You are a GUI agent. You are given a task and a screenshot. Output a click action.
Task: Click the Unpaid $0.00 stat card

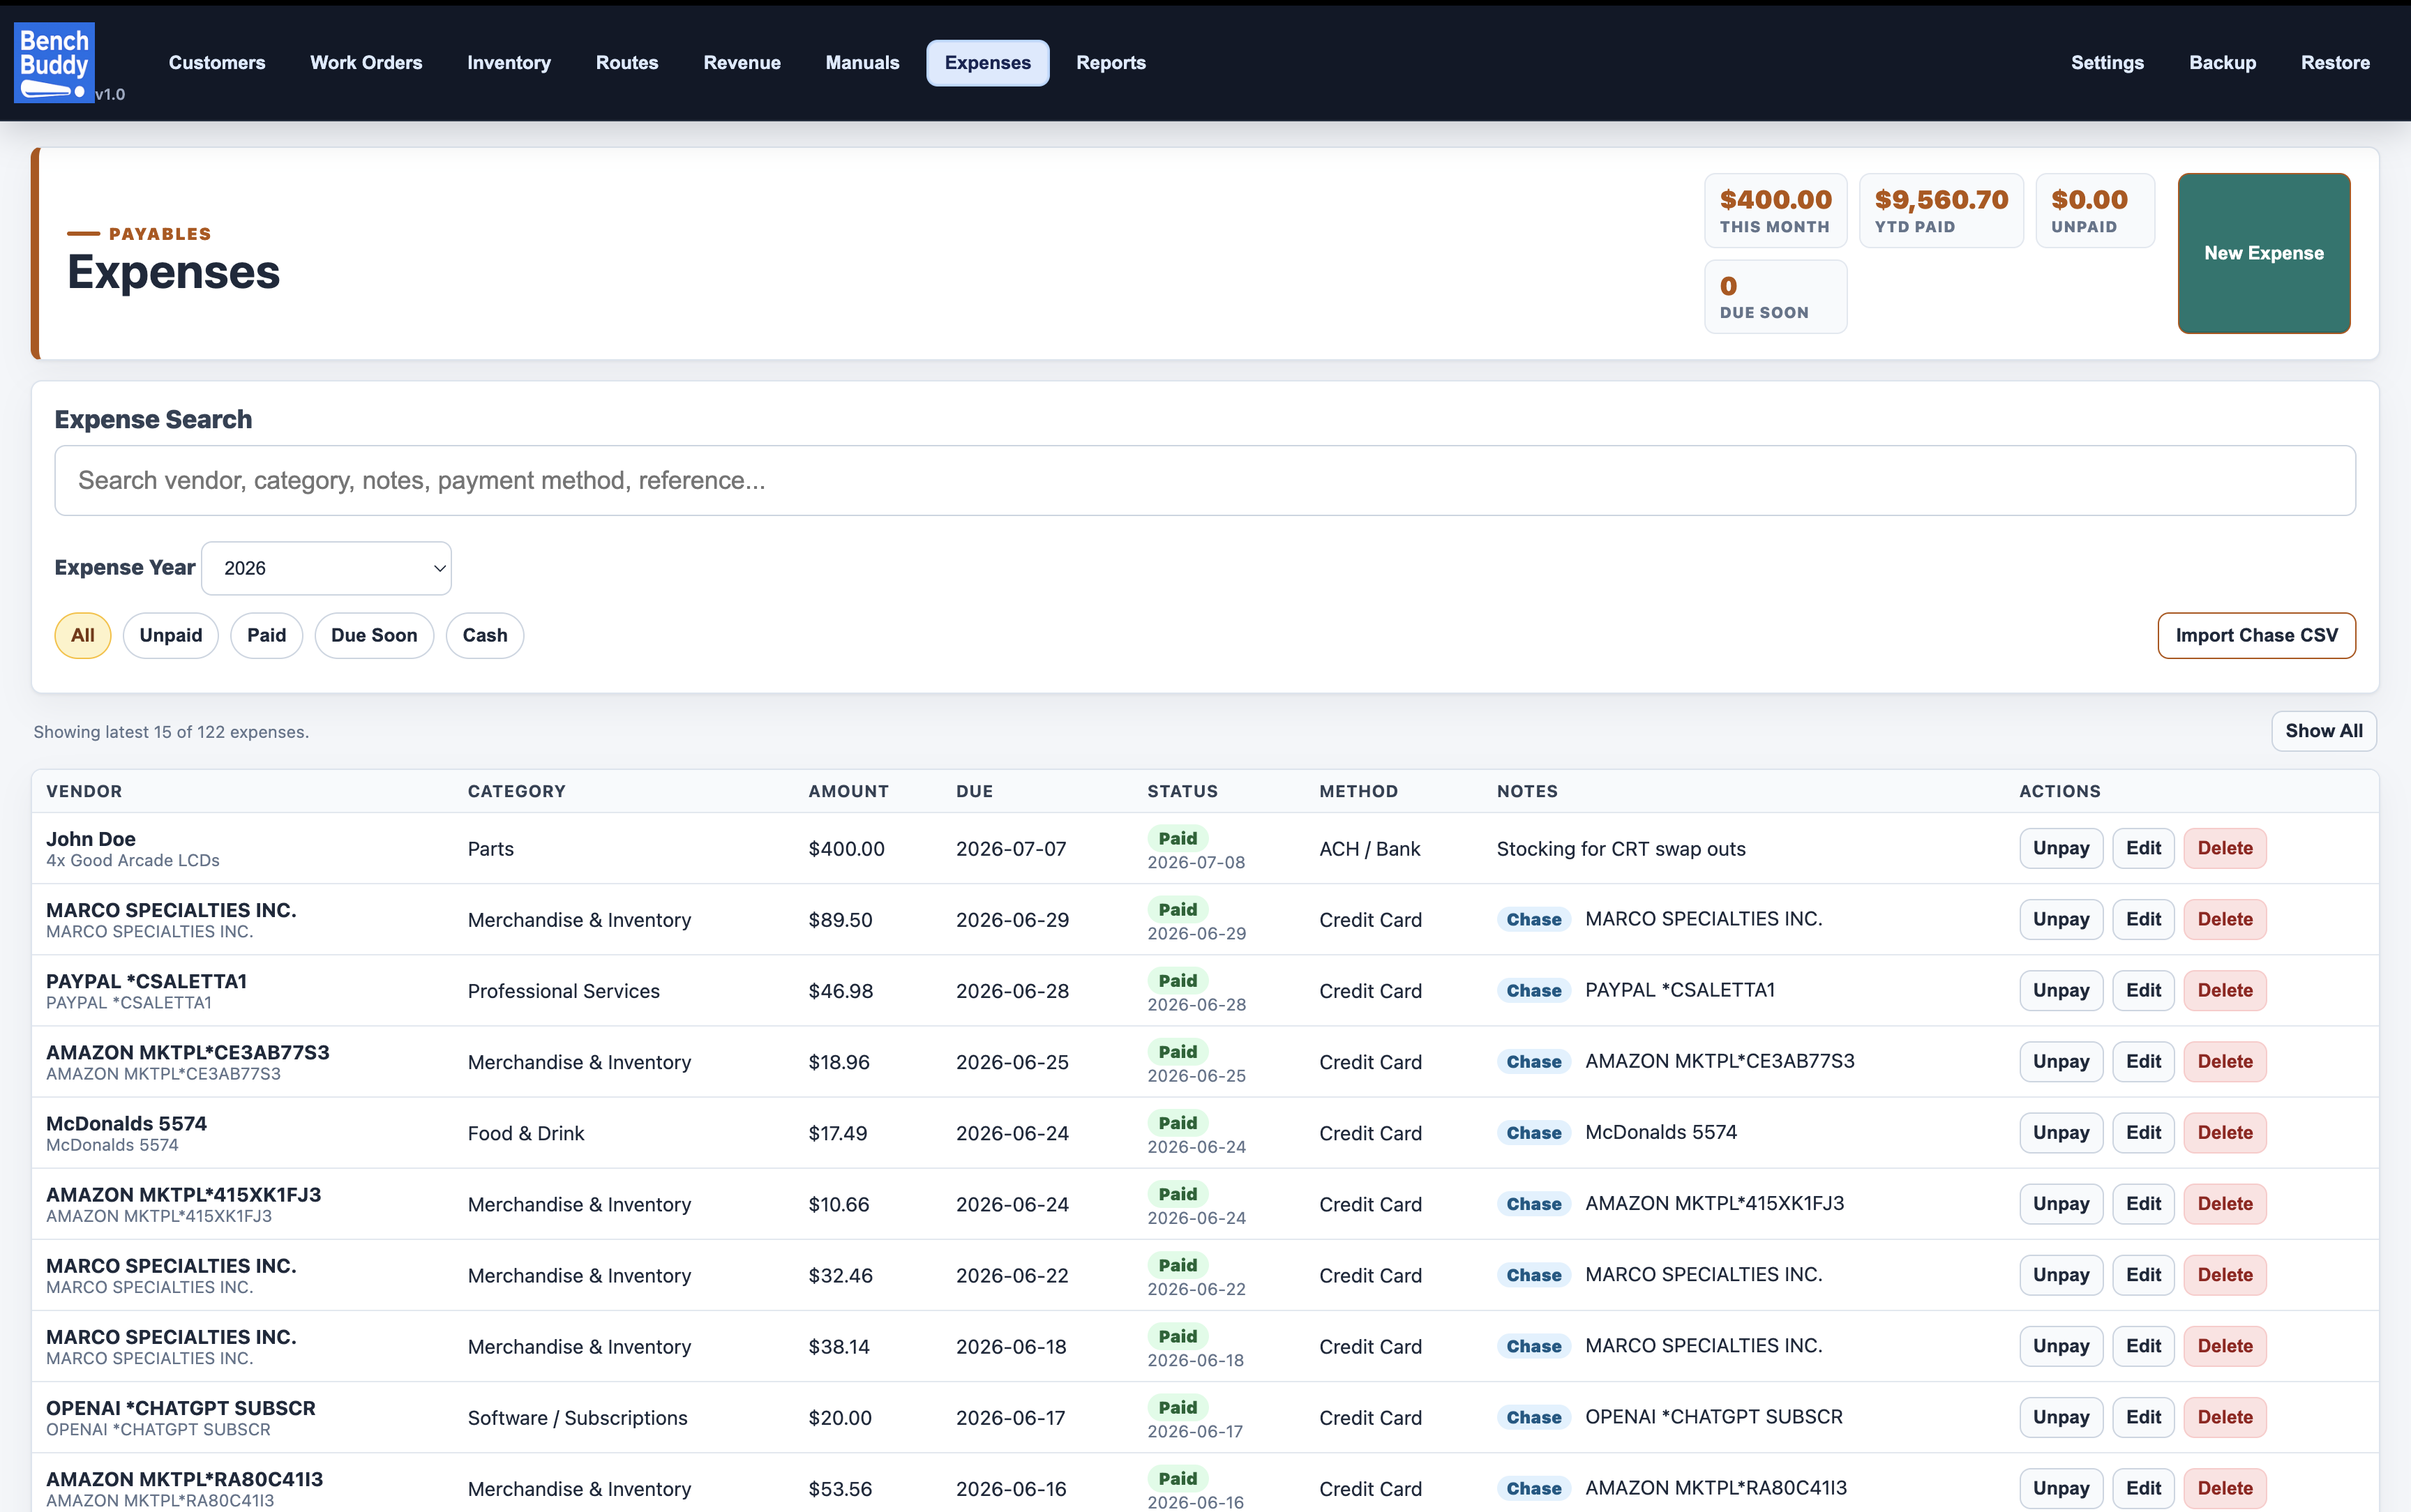(2095, 211)
